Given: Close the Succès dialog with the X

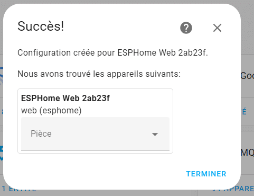Looking at the screenshot, I should [x=217, y=28].
